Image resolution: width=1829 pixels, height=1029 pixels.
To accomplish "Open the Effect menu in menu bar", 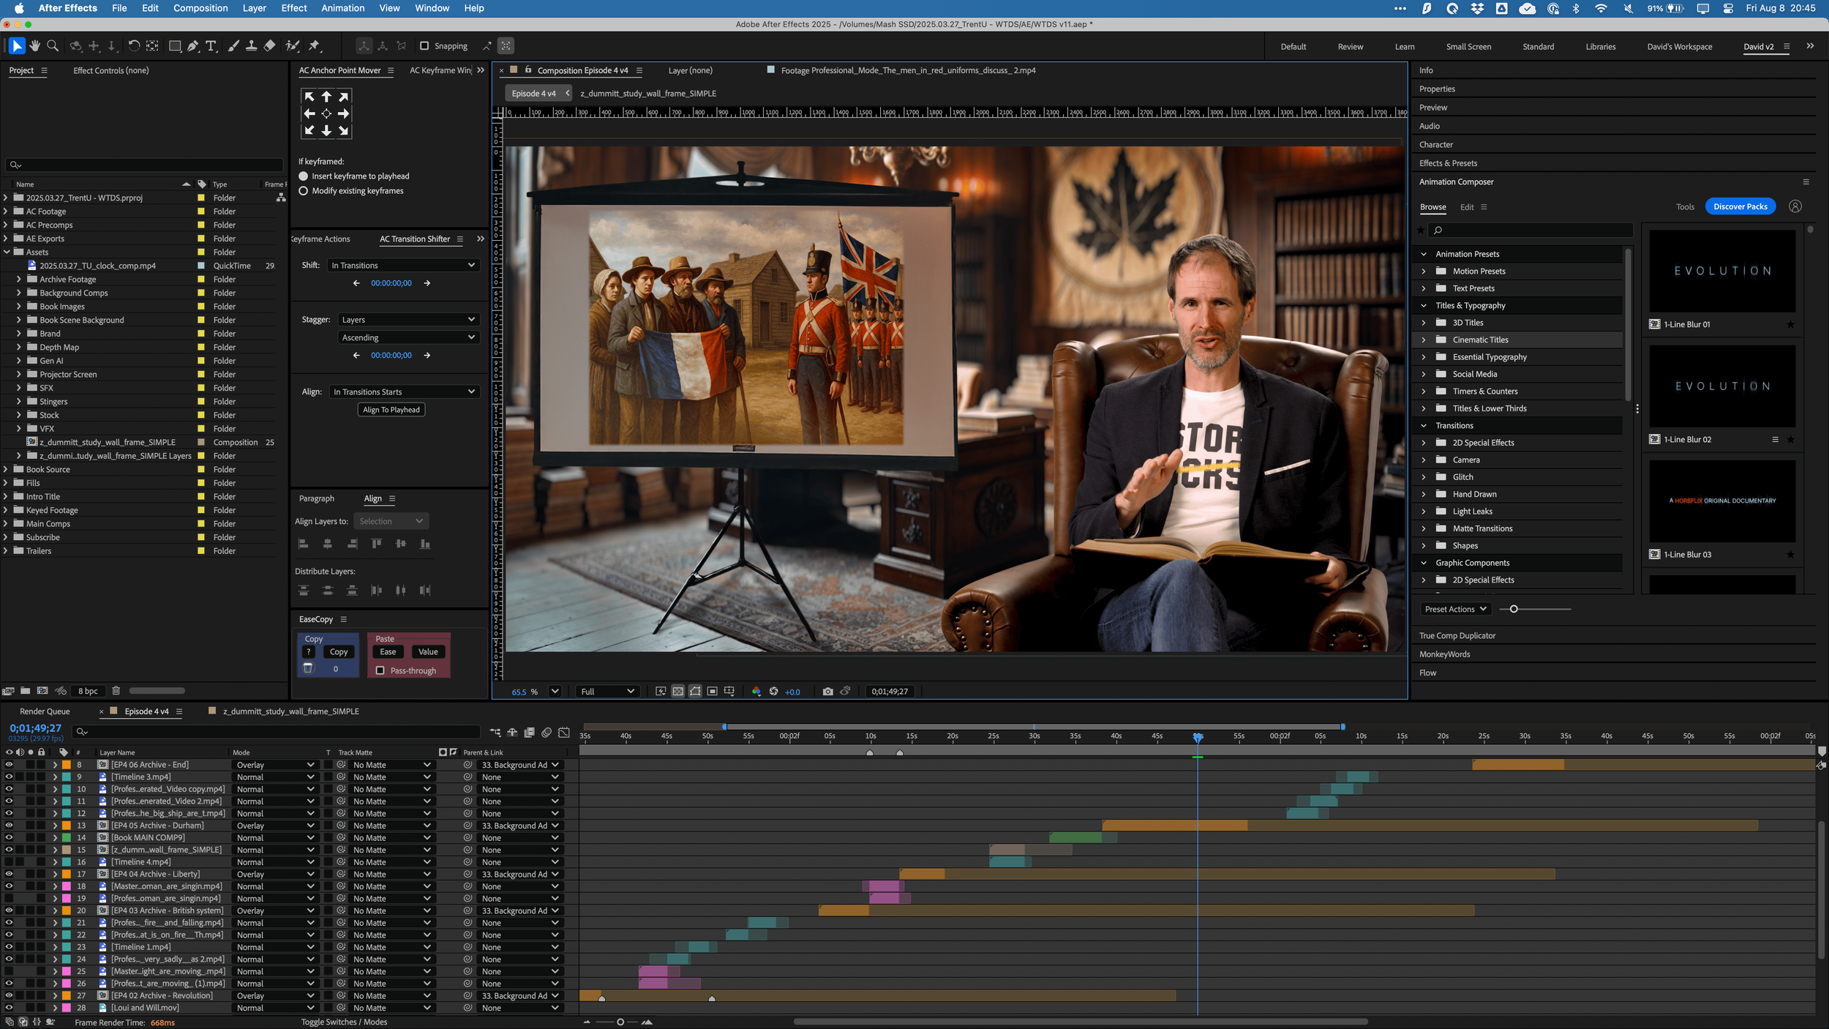I will (294, 8).
